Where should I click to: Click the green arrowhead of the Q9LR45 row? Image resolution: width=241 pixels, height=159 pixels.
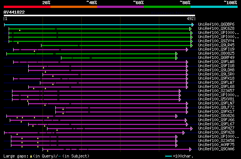point(192,45)
